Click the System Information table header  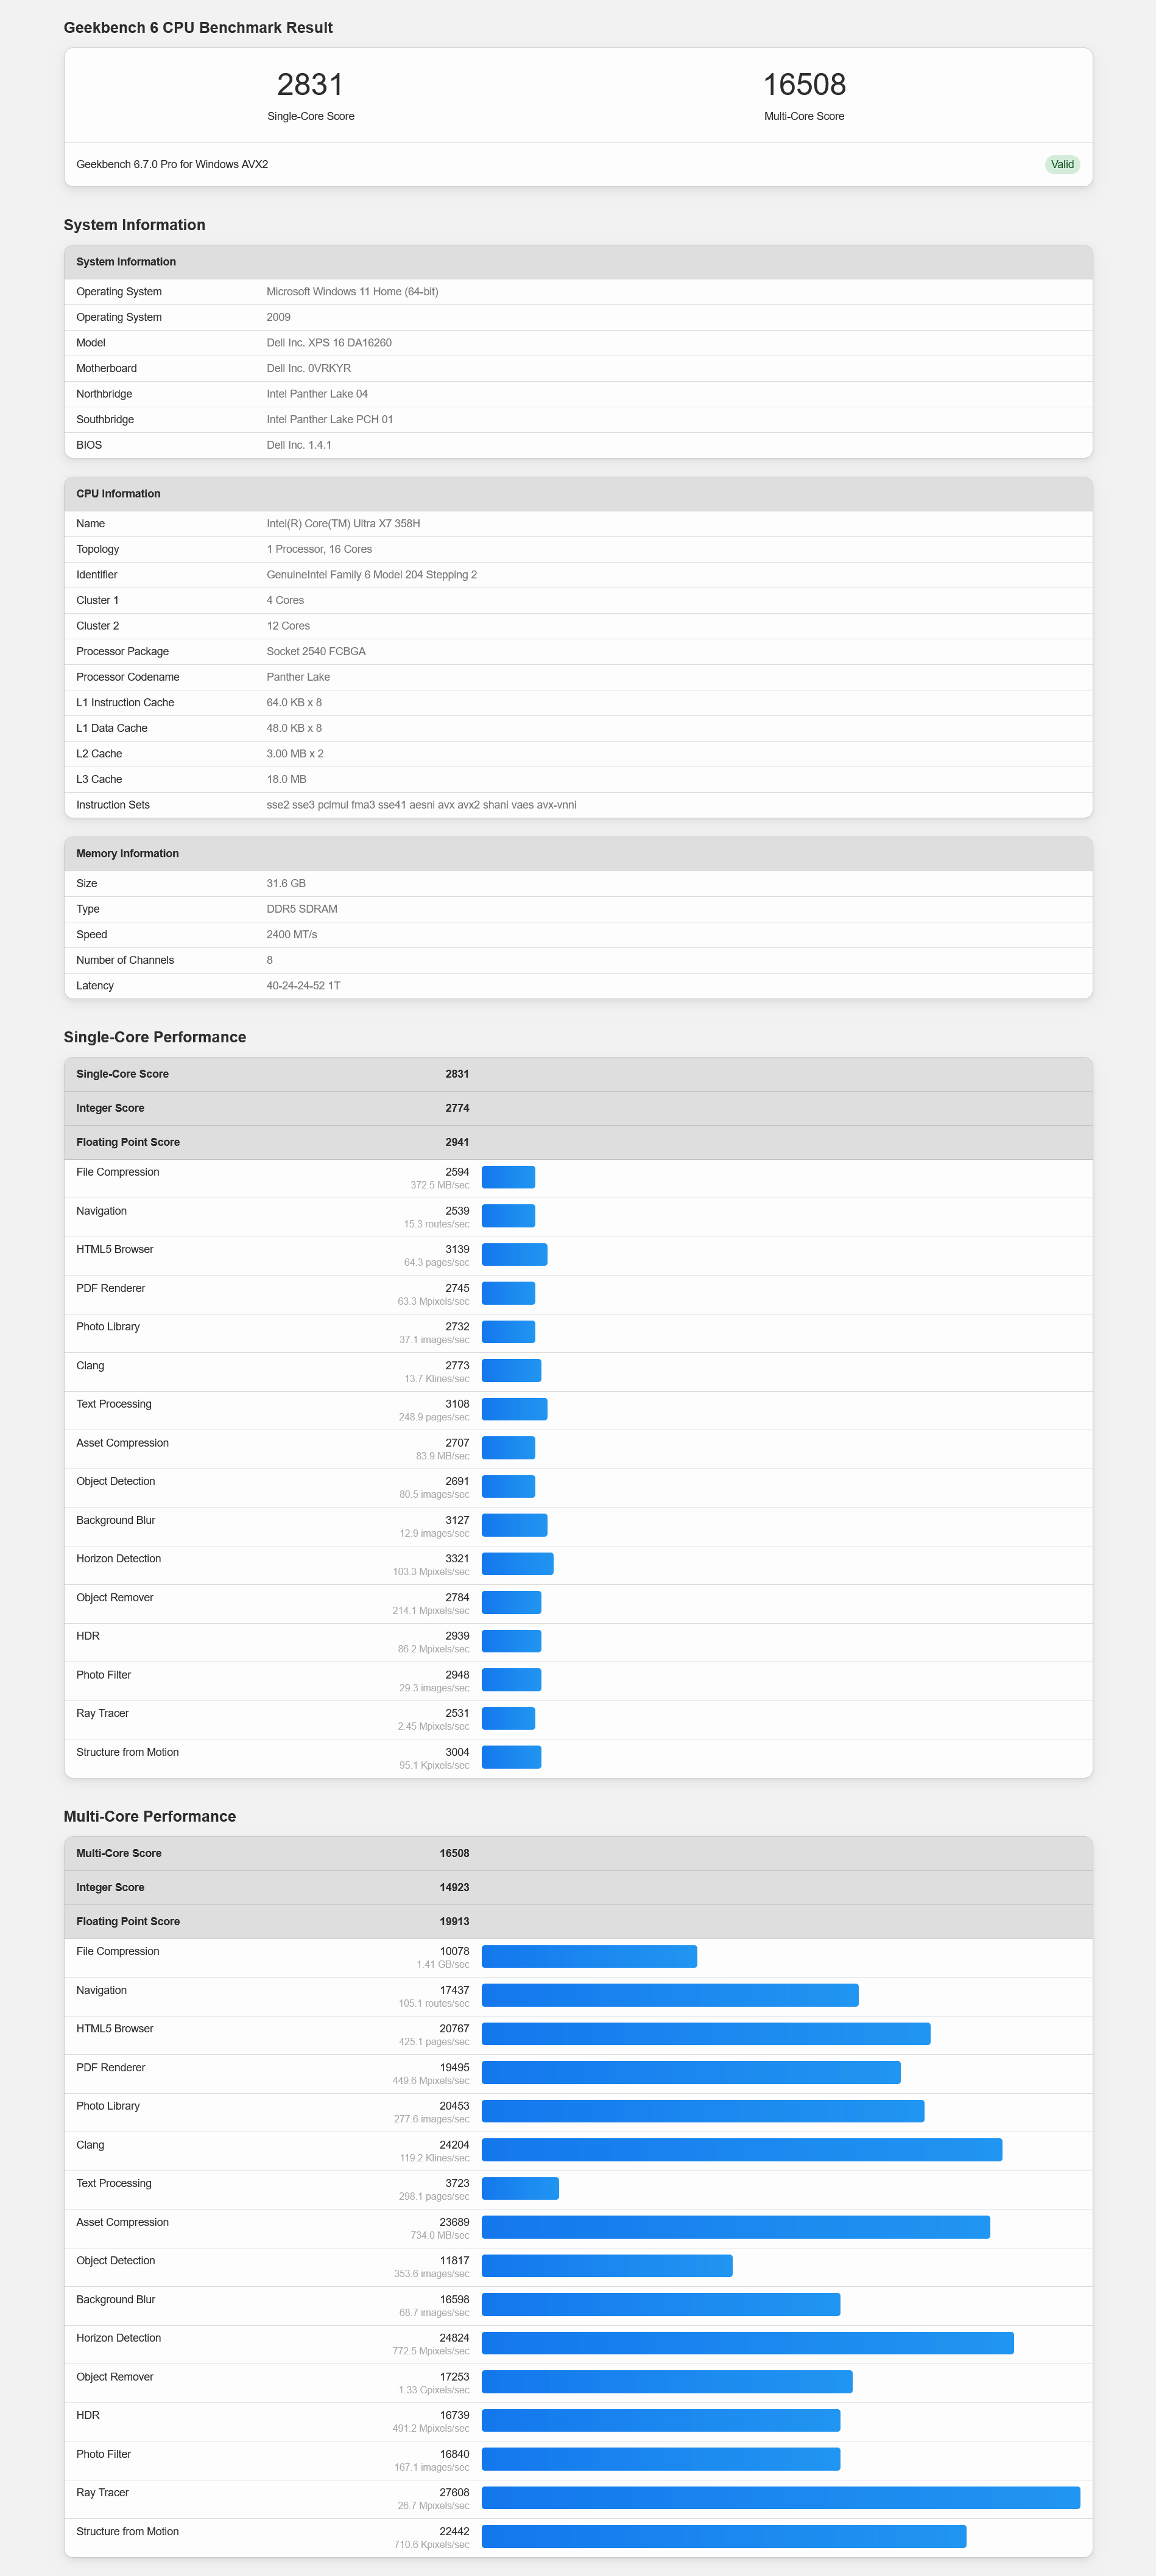point(126,262)
